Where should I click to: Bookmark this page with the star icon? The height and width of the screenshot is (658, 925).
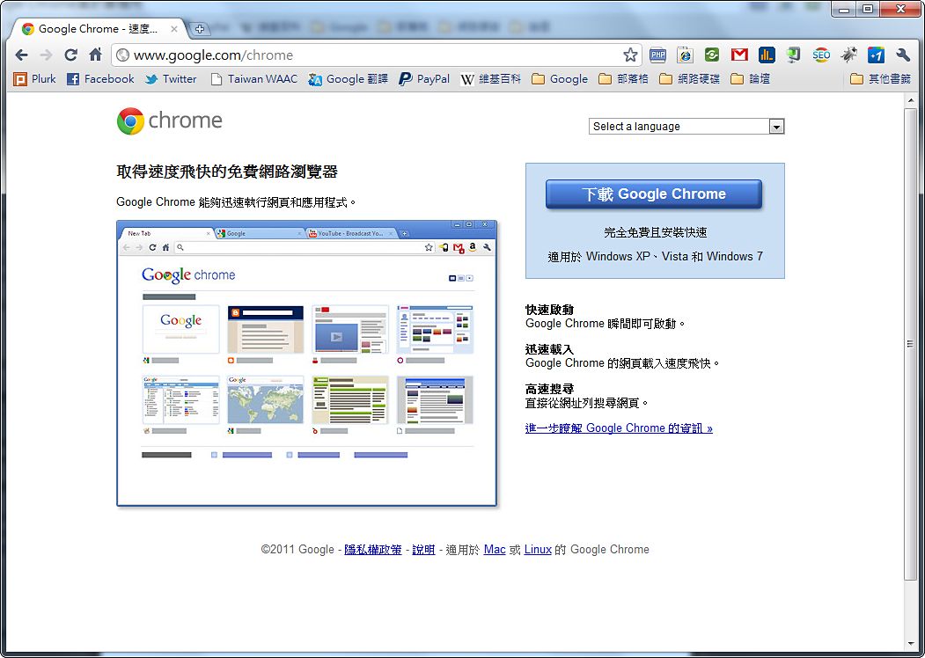[x=630, y=55]
